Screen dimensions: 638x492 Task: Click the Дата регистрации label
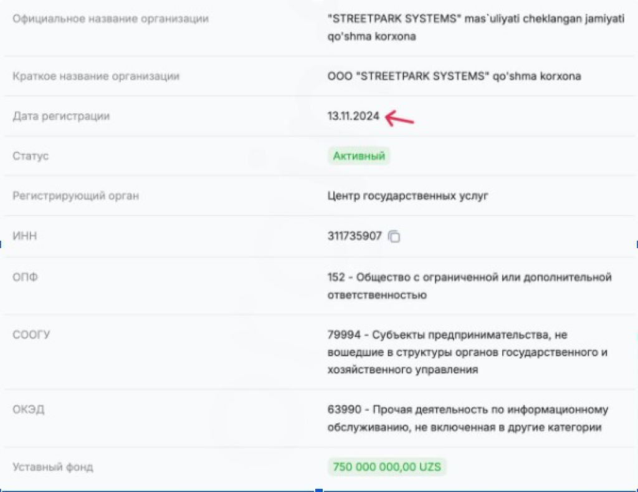point(61,116)
